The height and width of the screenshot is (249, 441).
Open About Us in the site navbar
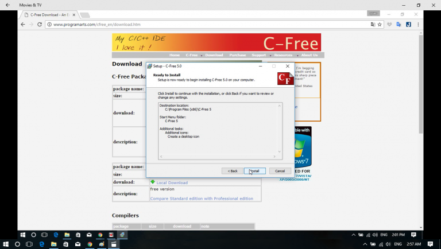click(x=310, y=55)
